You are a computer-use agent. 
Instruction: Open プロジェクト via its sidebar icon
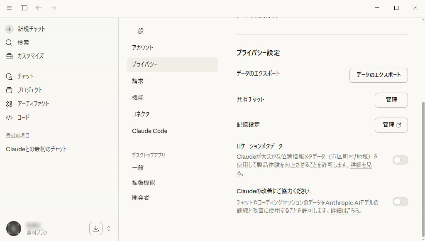(9, 90)
